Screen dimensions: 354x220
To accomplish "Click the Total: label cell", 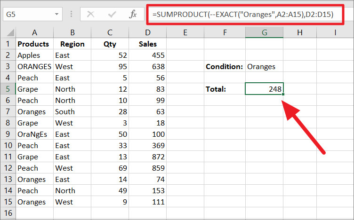I will [x=225, y=89].
